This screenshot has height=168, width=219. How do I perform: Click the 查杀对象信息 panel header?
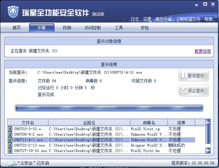(x=109, y=41)
